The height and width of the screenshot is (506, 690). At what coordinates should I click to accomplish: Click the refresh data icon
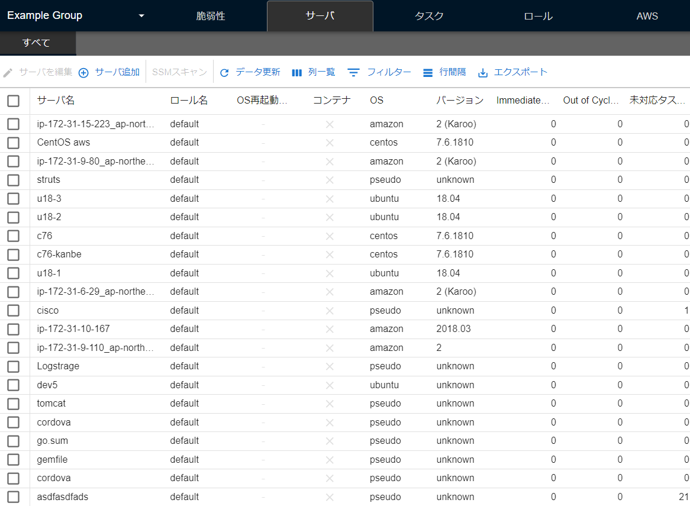[x=224, y=73]
